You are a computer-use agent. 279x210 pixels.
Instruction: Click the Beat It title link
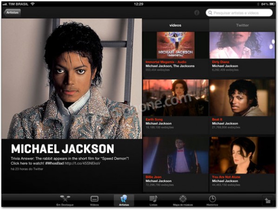(217, 119)
